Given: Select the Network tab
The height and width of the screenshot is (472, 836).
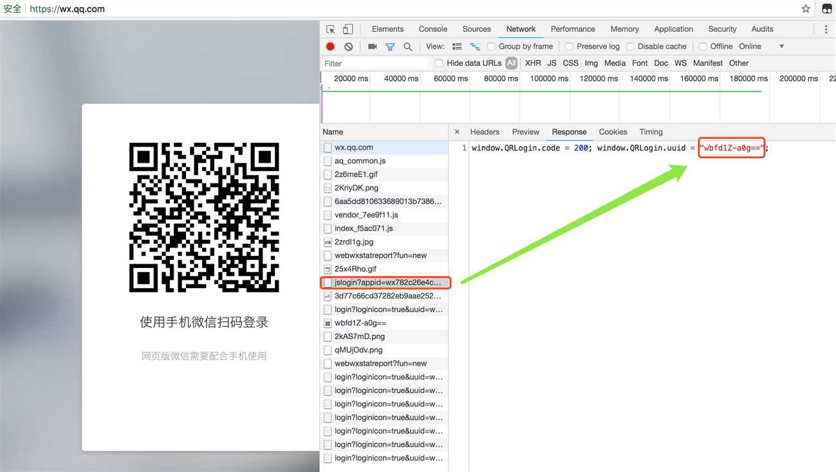Looking at the screenshot, I should click(521, 29).
